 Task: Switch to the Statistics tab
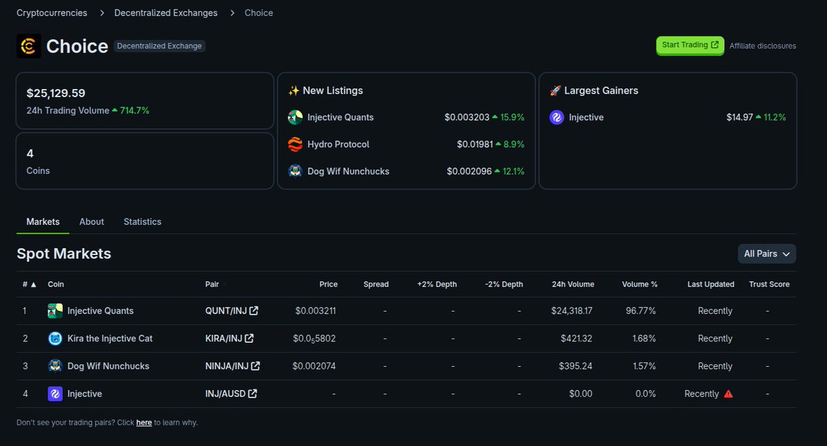click(x=142, y=221)
